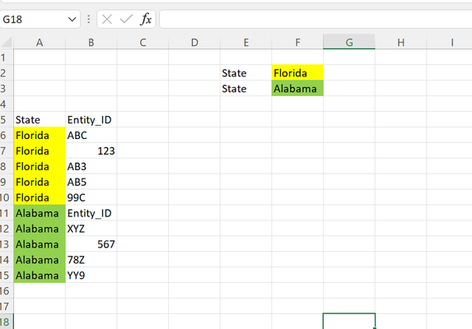The image size is (472, 329).
Task: Click the Select All corner triangle
Action: [7, 42]
